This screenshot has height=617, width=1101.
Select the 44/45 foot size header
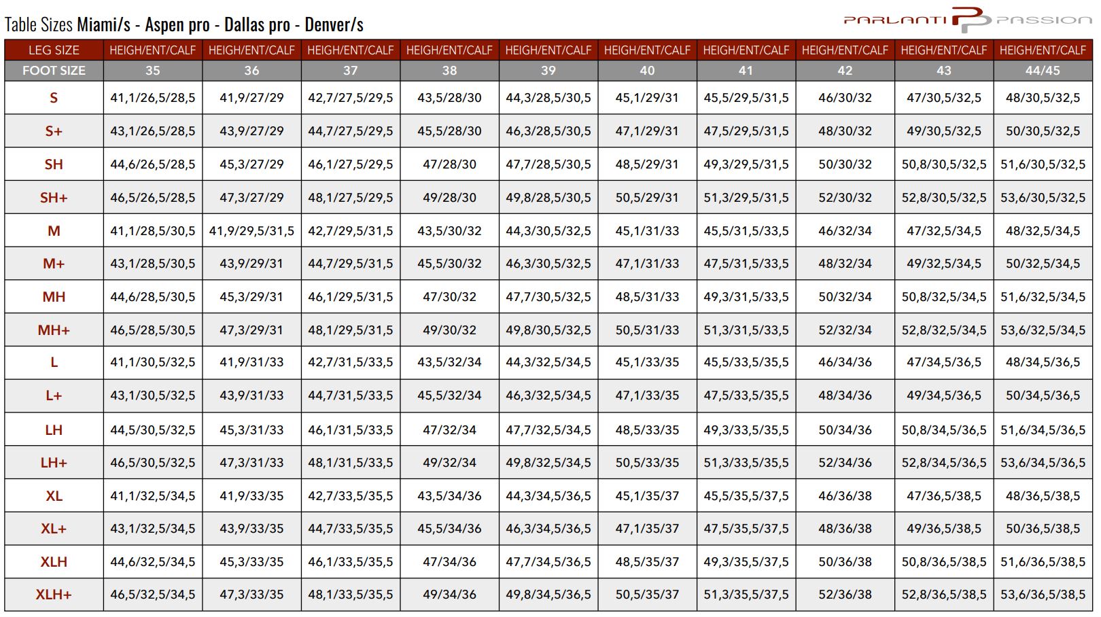point(1043,70)
